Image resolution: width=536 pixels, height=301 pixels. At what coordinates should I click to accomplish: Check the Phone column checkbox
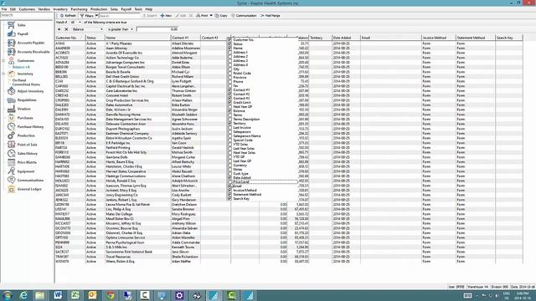pyautogui.click(x=229, y=82)
